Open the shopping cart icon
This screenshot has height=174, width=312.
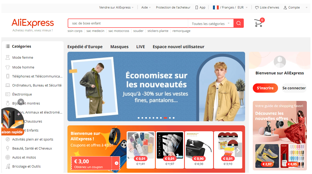pyautogui.click(x=258, y=23)
